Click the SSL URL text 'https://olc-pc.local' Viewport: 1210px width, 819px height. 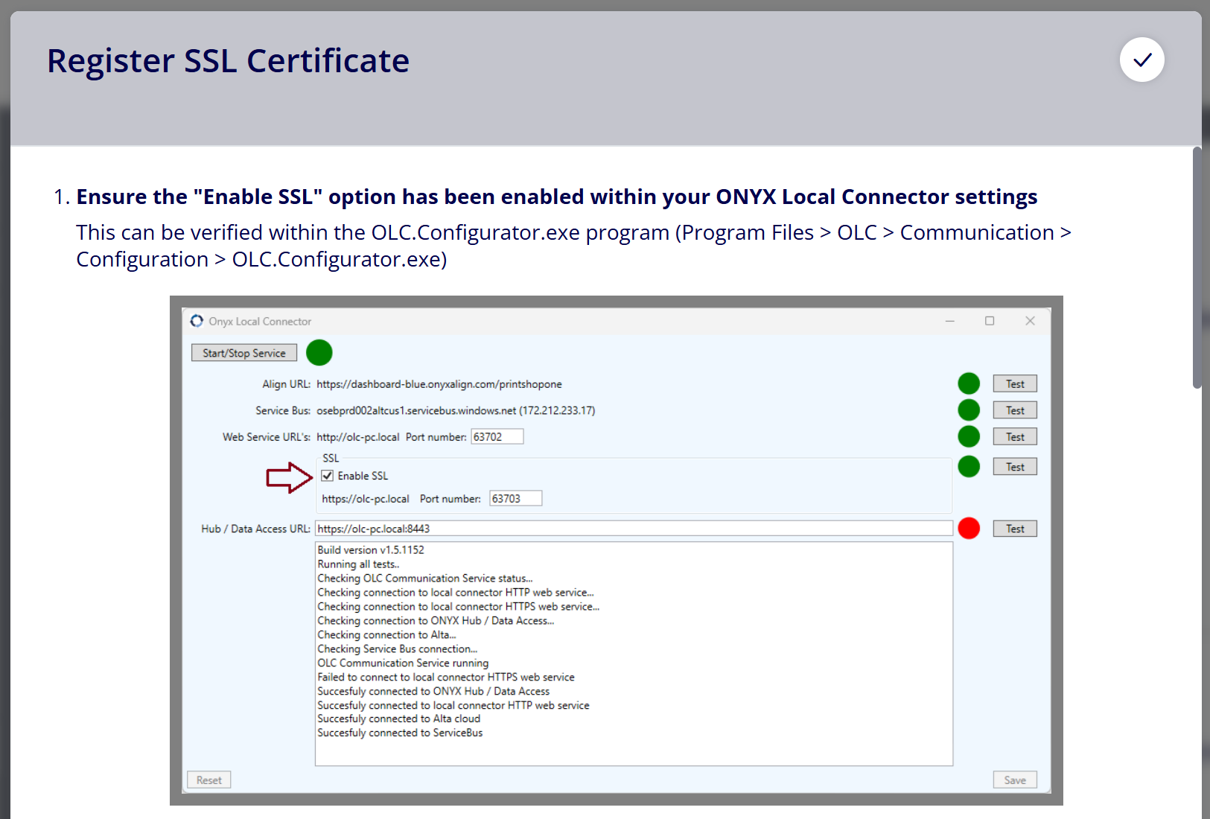pos(366,499)
